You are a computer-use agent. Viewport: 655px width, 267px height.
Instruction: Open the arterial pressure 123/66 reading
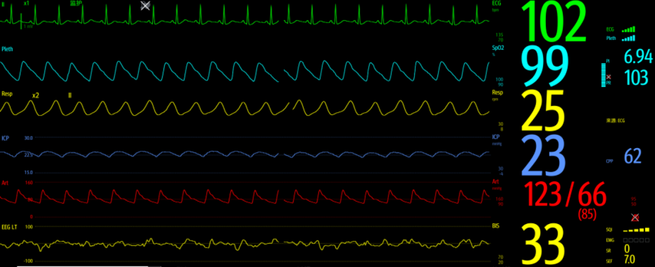click(x=565, y=194)
